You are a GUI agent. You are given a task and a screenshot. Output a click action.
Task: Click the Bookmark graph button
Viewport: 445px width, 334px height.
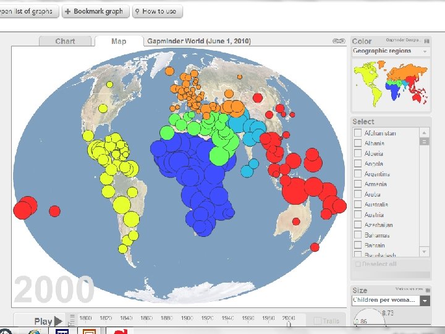pos(96,11)
